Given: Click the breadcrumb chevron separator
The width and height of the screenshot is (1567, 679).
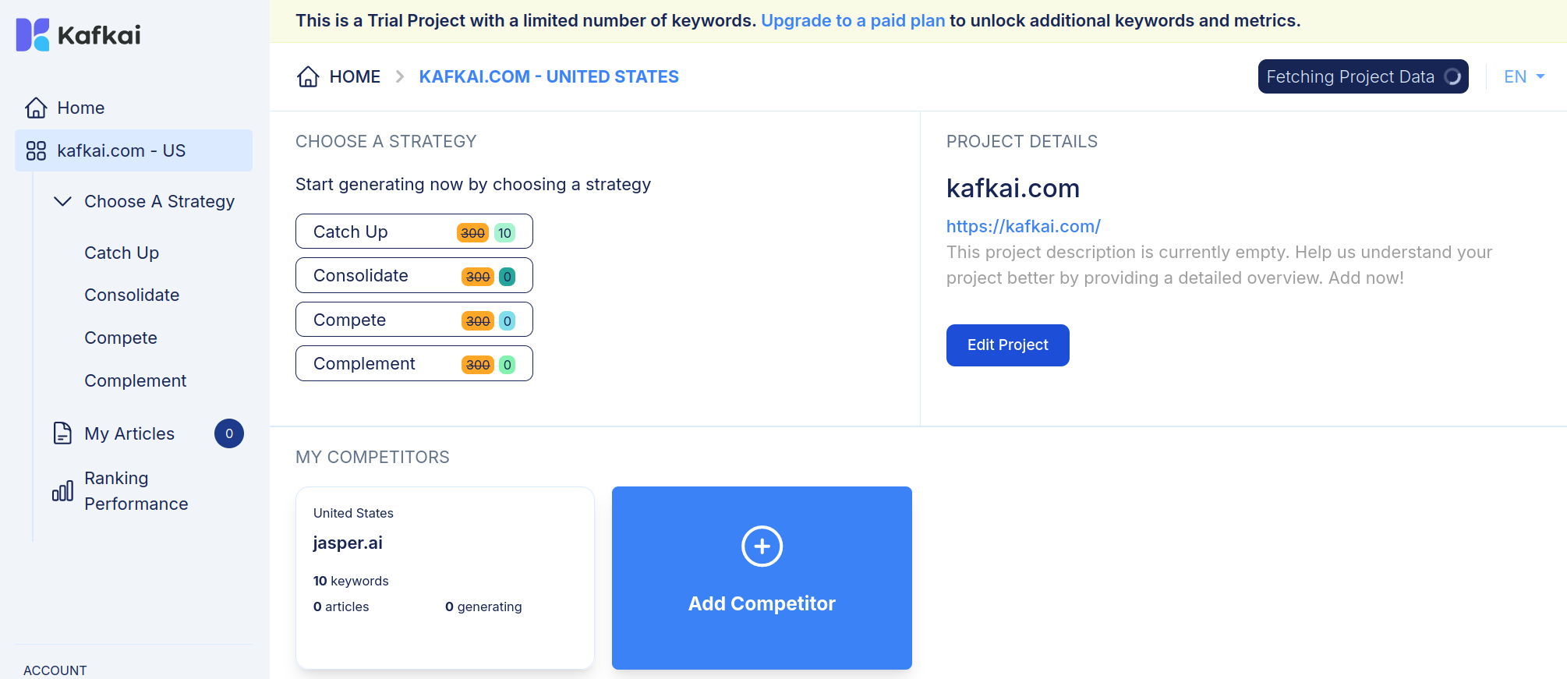Looking at the screenshot, I should click(x=400, y=76).
